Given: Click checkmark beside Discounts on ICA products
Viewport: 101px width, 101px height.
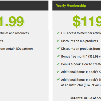Looking at the screenshot, I should click(x=58, y=41).
